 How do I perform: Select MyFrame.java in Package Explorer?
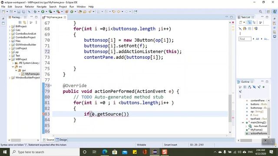[32, 74]
